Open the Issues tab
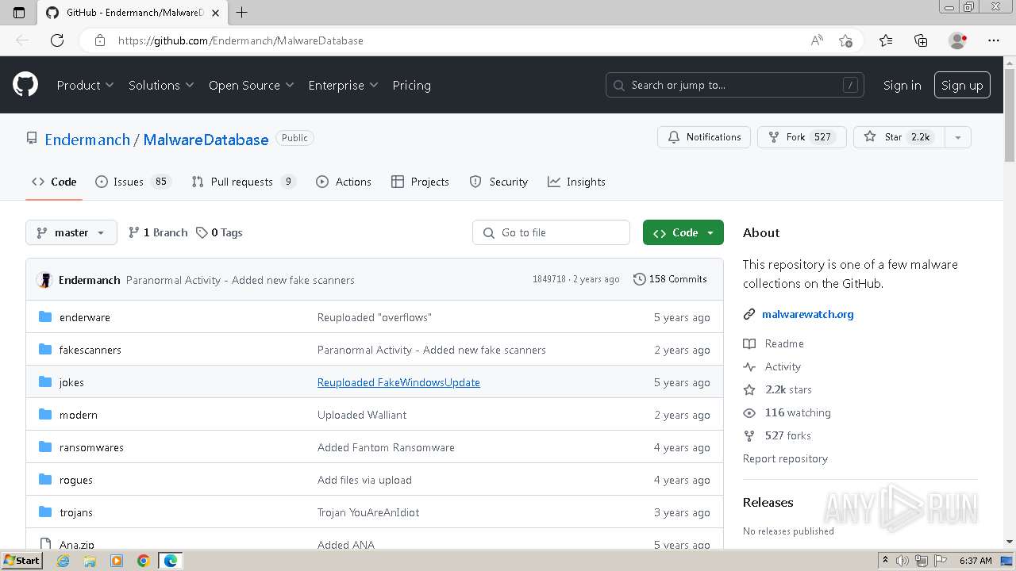The width and height of the screenshot is (1016, 571). click(133, 182)
